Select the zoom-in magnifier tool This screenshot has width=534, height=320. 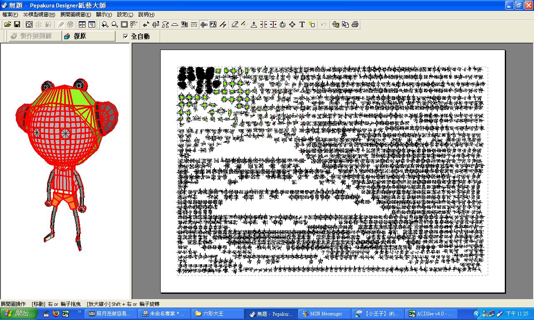(x=105, y=25)
